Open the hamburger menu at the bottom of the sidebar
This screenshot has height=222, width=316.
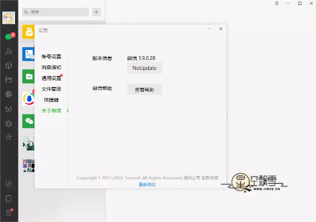point(9,213)
